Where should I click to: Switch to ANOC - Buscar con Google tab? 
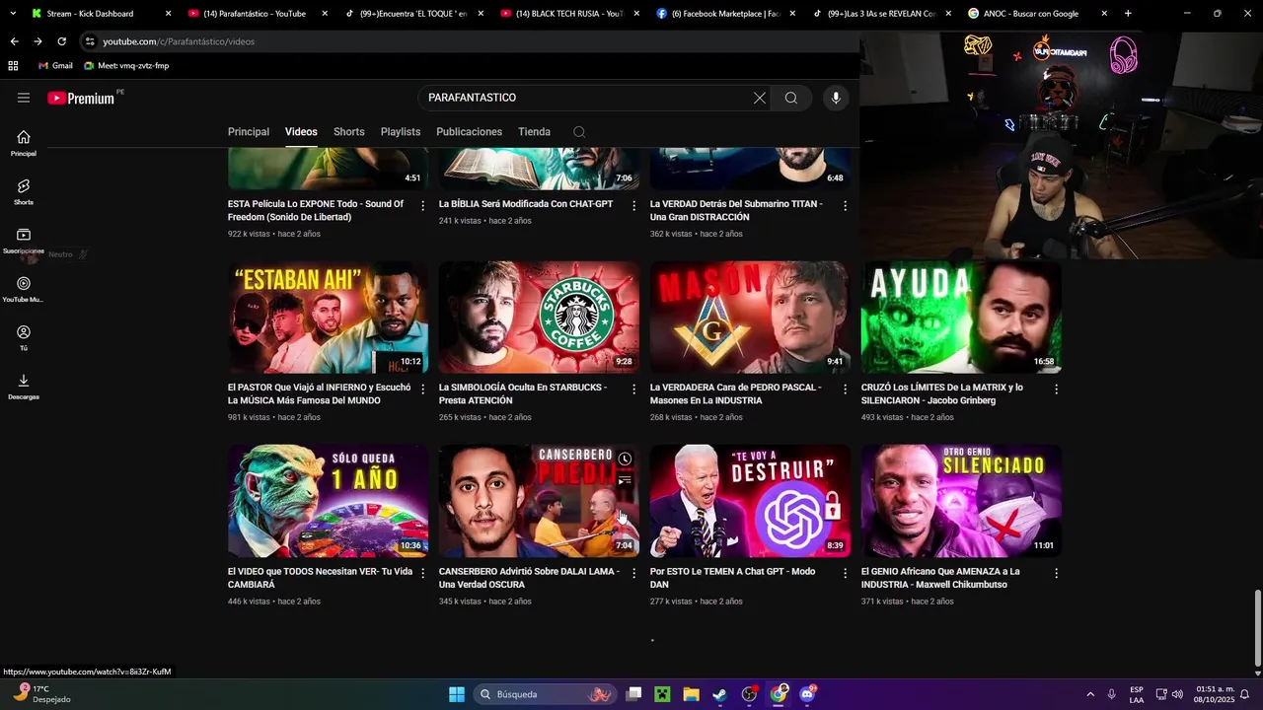click(1035, 14)
